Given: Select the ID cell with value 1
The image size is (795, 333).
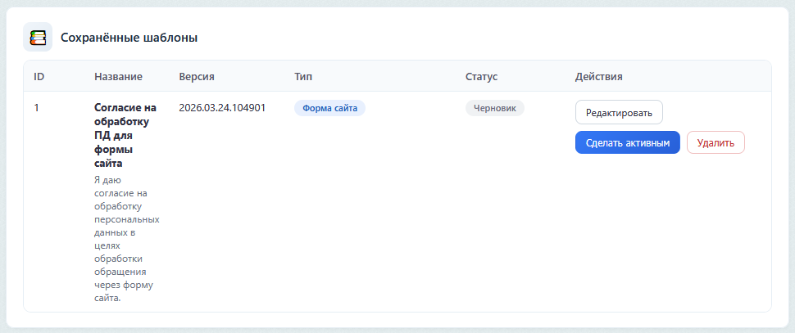Looking at the screenshot, I should 37,107.
